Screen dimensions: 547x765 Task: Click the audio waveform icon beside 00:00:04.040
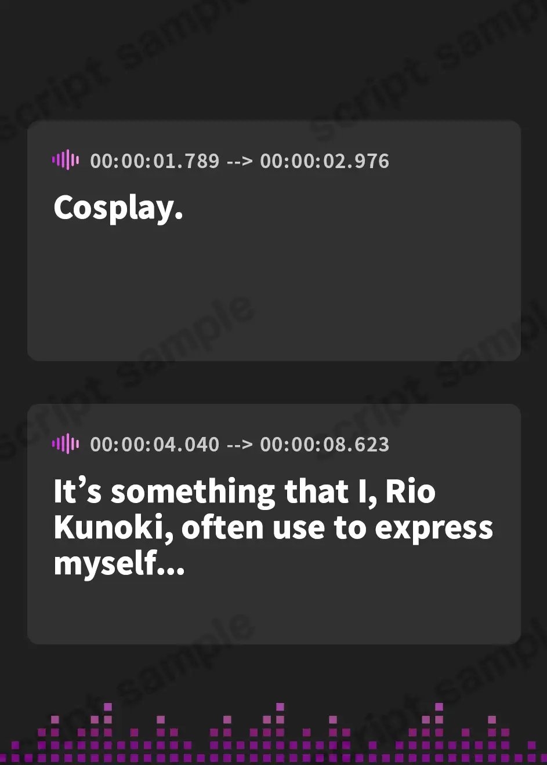click(x=65, y=443)
